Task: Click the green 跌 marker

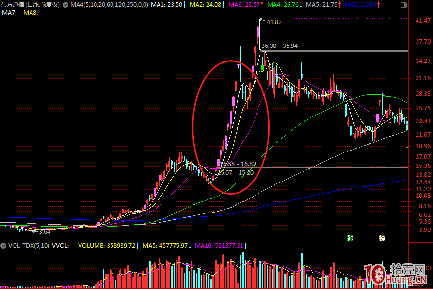Action: (x=351, y=238)
